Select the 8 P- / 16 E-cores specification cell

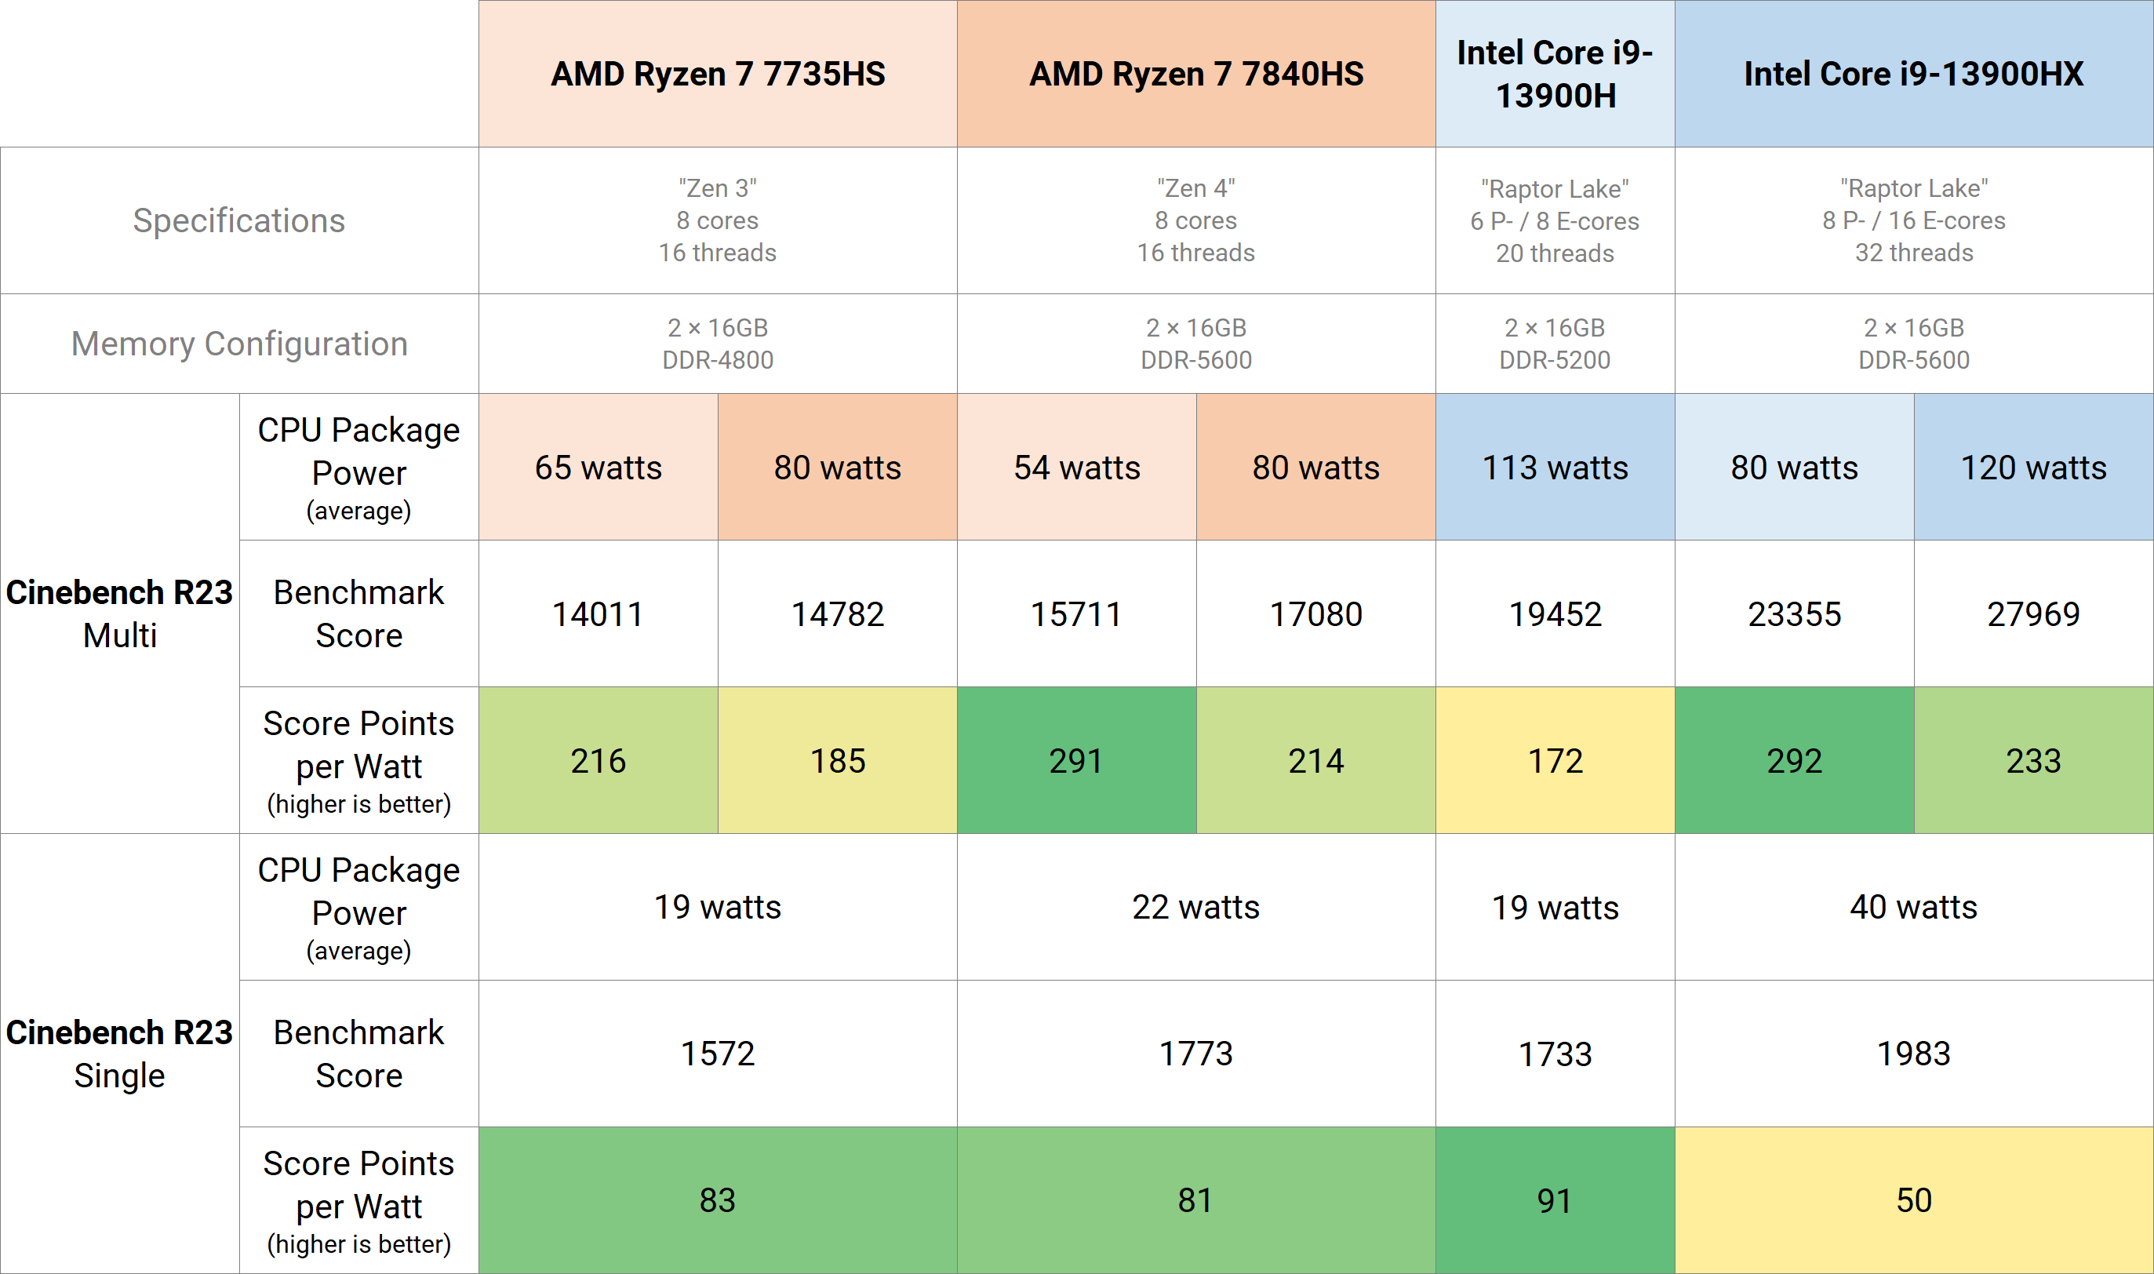1913,220
